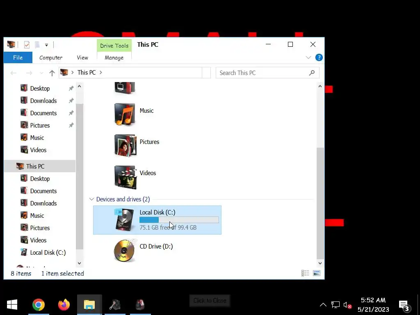Image resolution: width=420 pixels, height=315 pixels.
Task: Click the Forward navigation arrow
Action: pos(29,73)
